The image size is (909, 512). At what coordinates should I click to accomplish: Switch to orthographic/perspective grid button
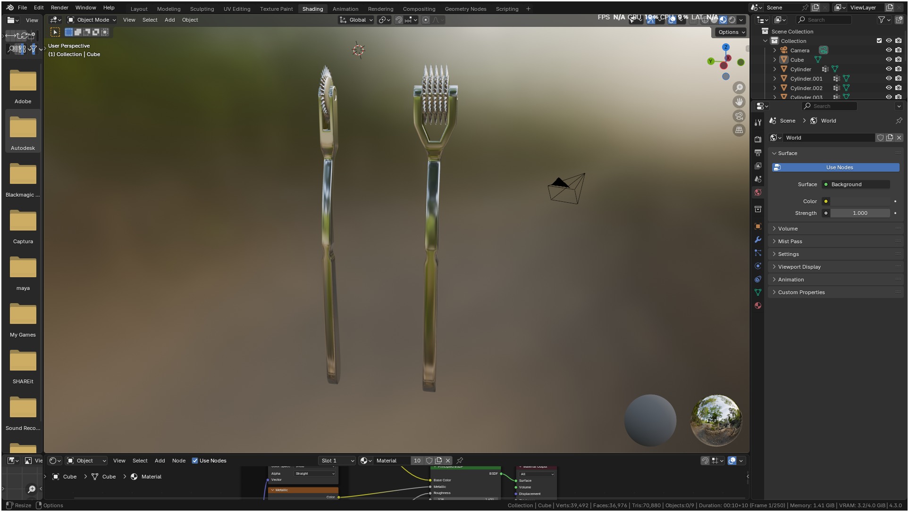coord(739,130)
